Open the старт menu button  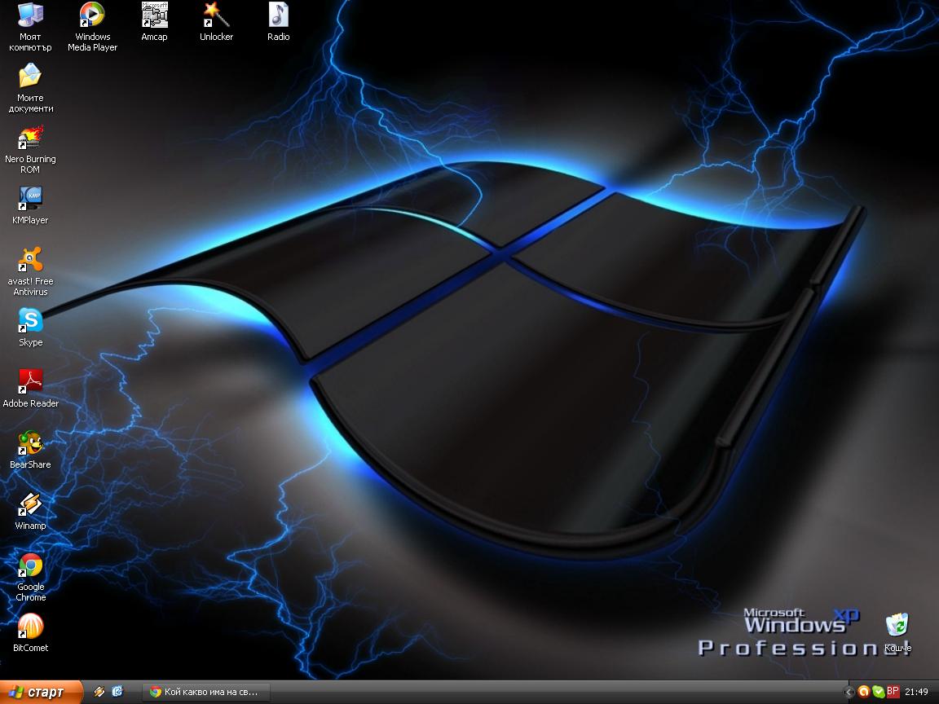click(41, 693)
